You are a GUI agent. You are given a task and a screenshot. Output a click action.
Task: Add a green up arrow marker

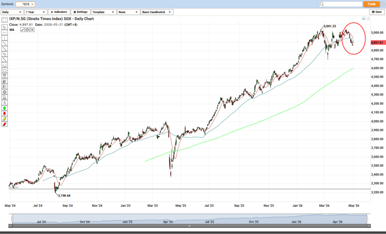[4, 108]
